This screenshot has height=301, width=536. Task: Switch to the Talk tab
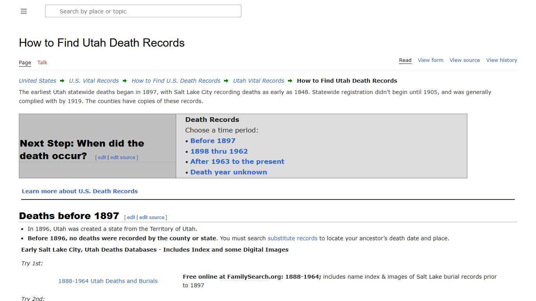click(42, 62)
